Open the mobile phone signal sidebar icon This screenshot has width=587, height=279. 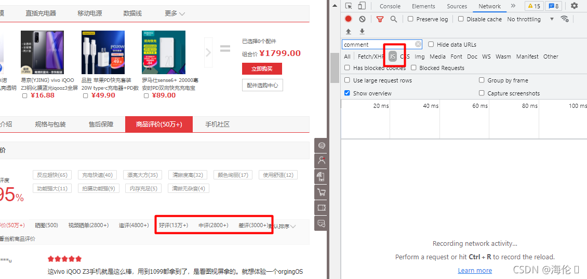click(x=321, y=176)
